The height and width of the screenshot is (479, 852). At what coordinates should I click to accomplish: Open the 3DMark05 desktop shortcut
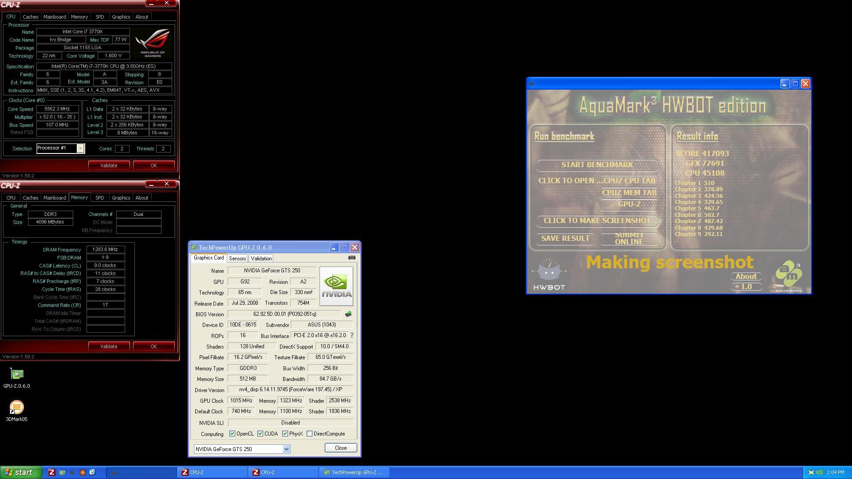[x=16, y=411]
